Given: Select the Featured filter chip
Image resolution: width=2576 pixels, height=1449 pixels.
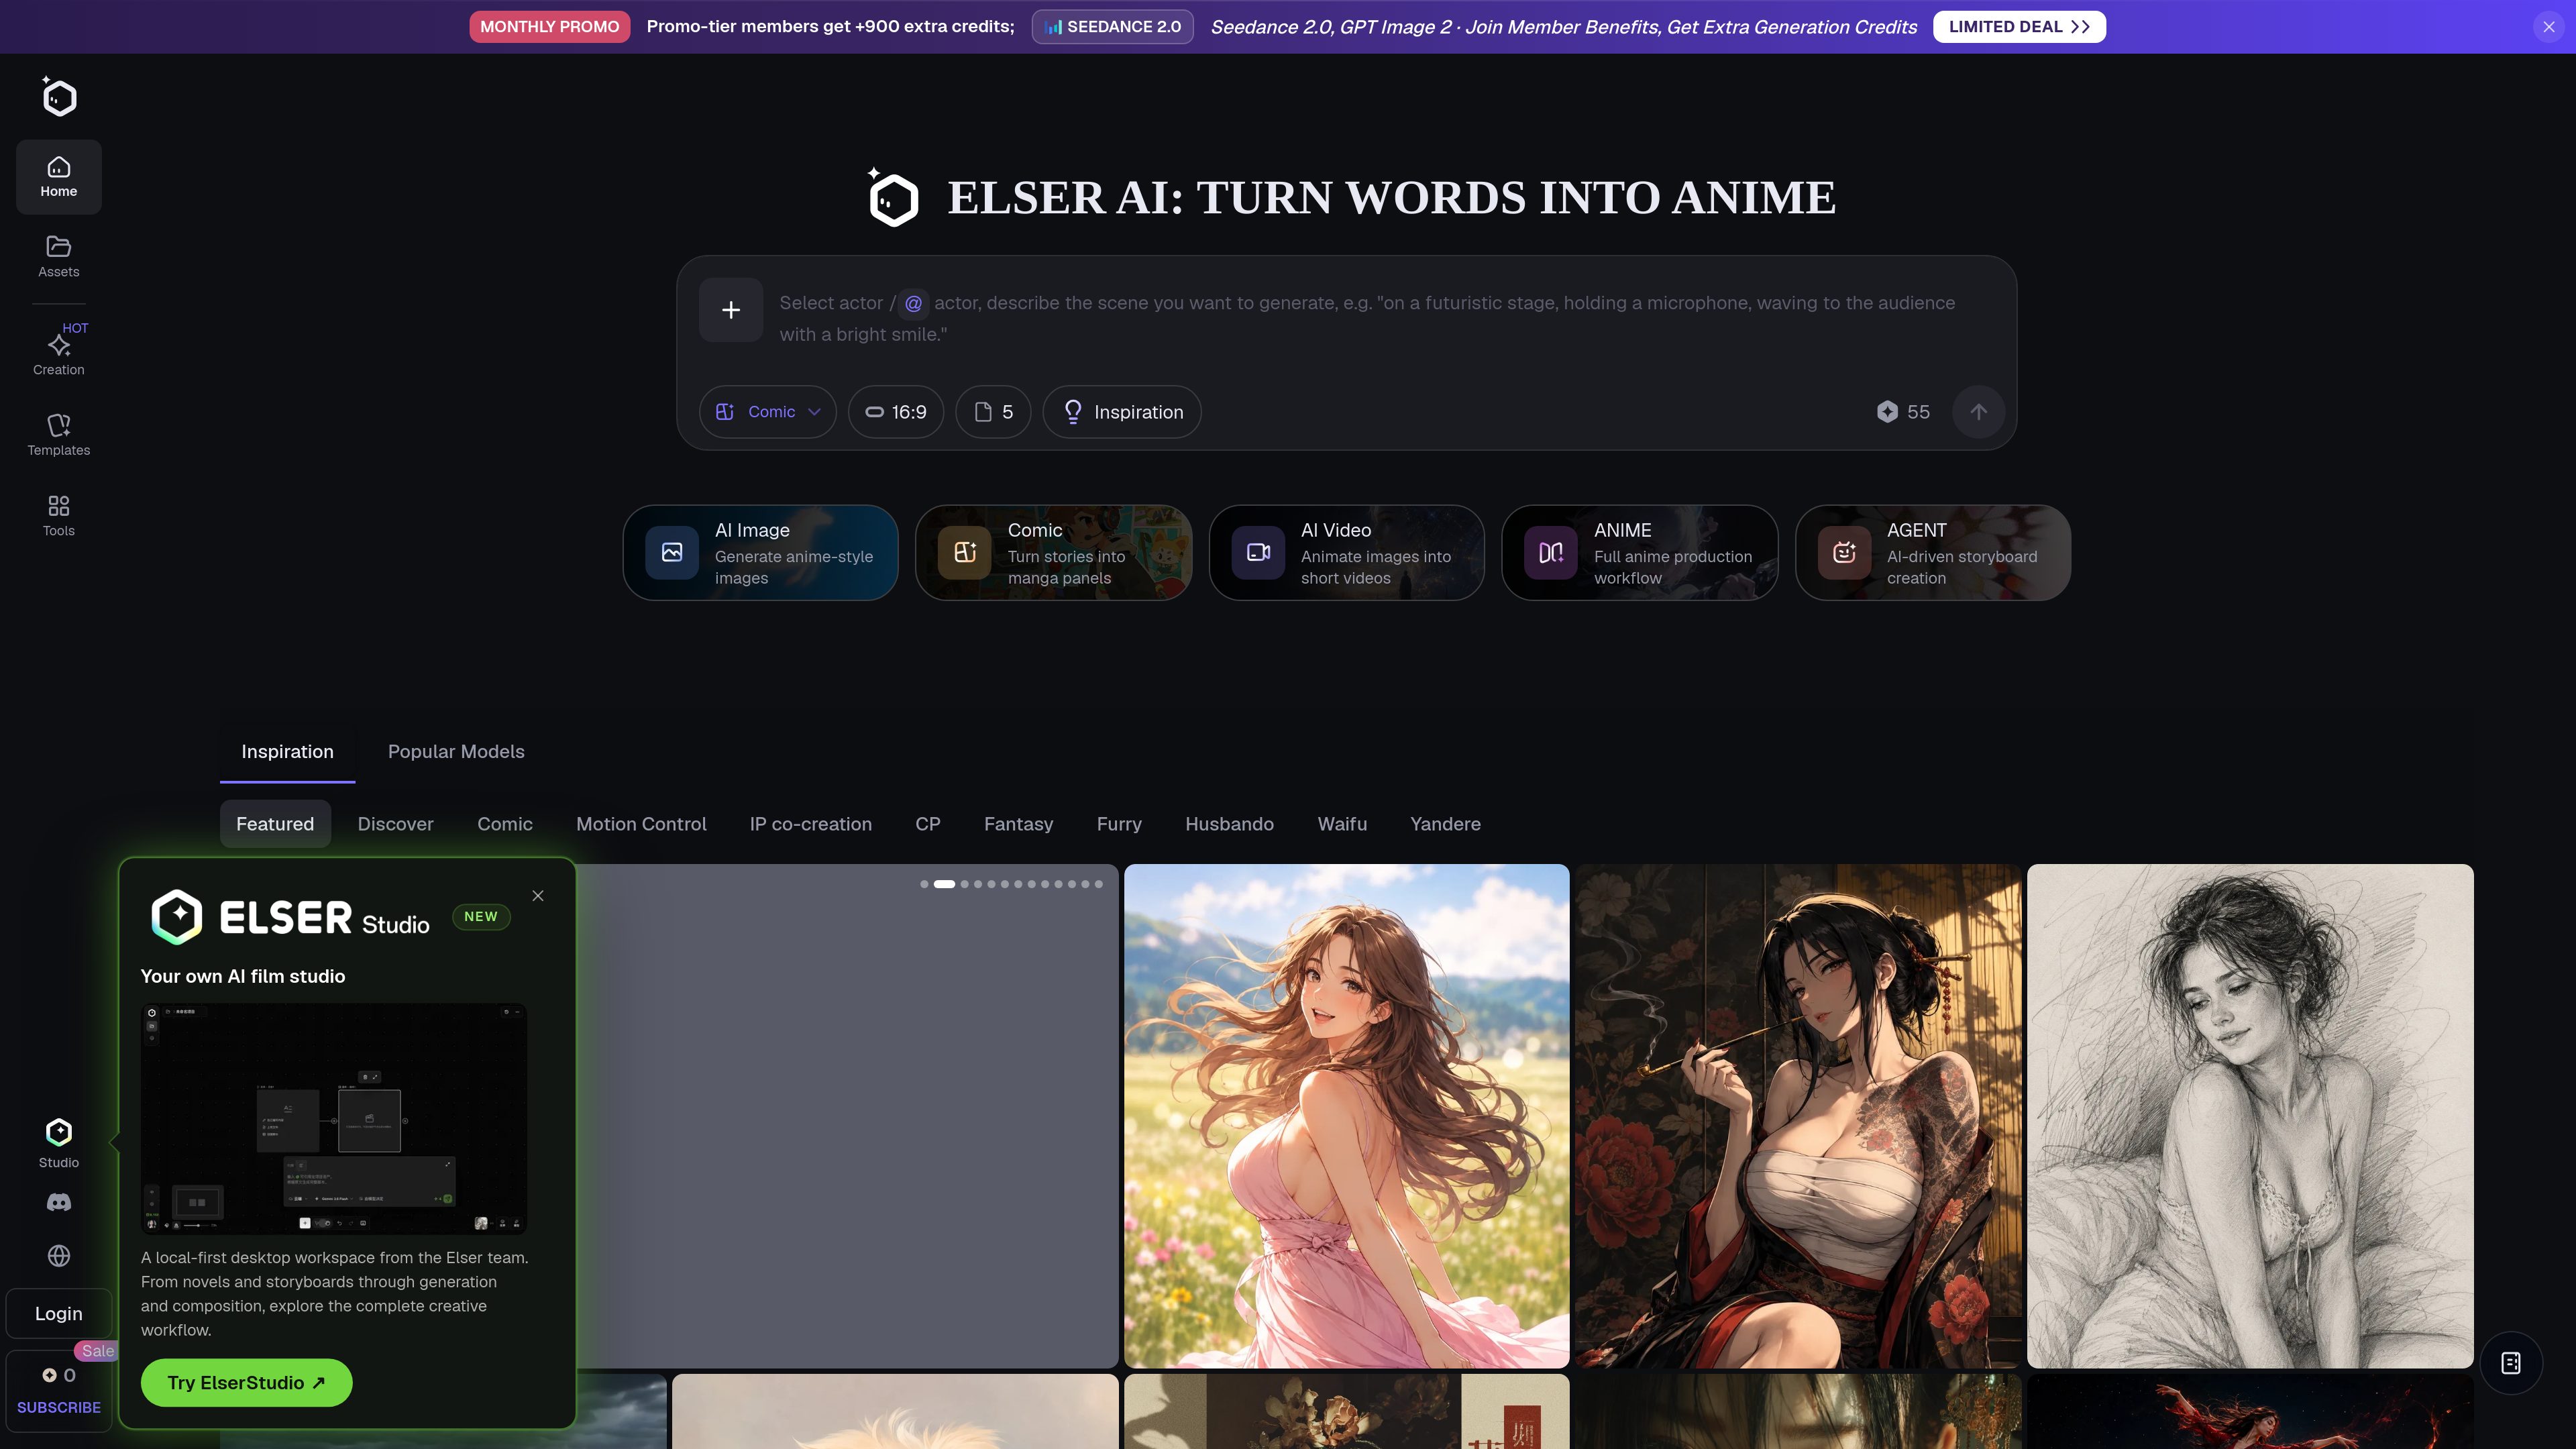Looking at the screenshot, I should point(275,824).
